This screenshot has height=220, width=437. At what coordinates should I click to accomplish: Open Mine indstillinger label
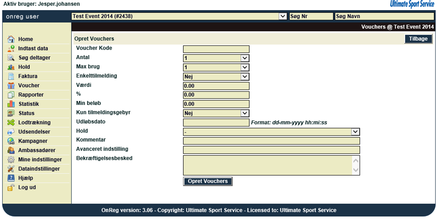(x=40, y=160)
